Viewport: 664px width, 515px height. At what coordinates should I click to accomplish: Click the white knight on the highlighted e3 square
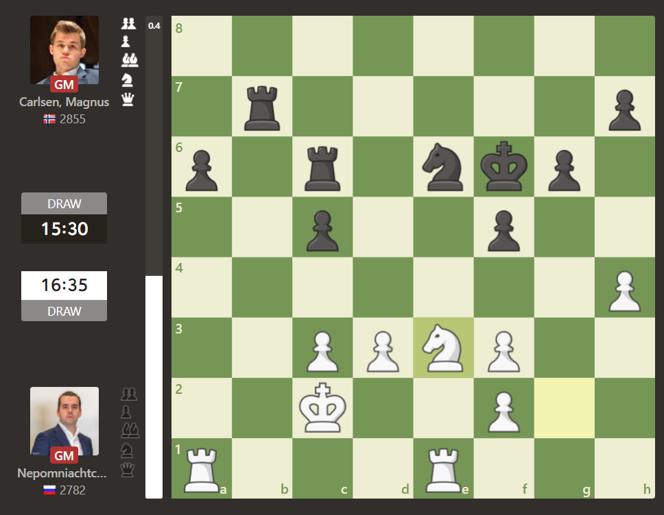(444, 349)
